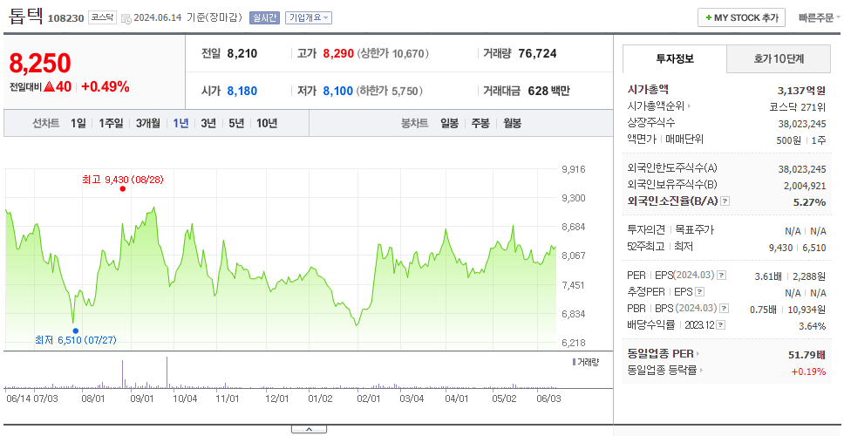Click the stock code 108230
This screenshot has height=436, width=844.
[65, 19]
